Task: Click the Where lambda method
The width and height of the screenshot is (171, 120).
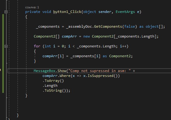Action: point(65,76)
